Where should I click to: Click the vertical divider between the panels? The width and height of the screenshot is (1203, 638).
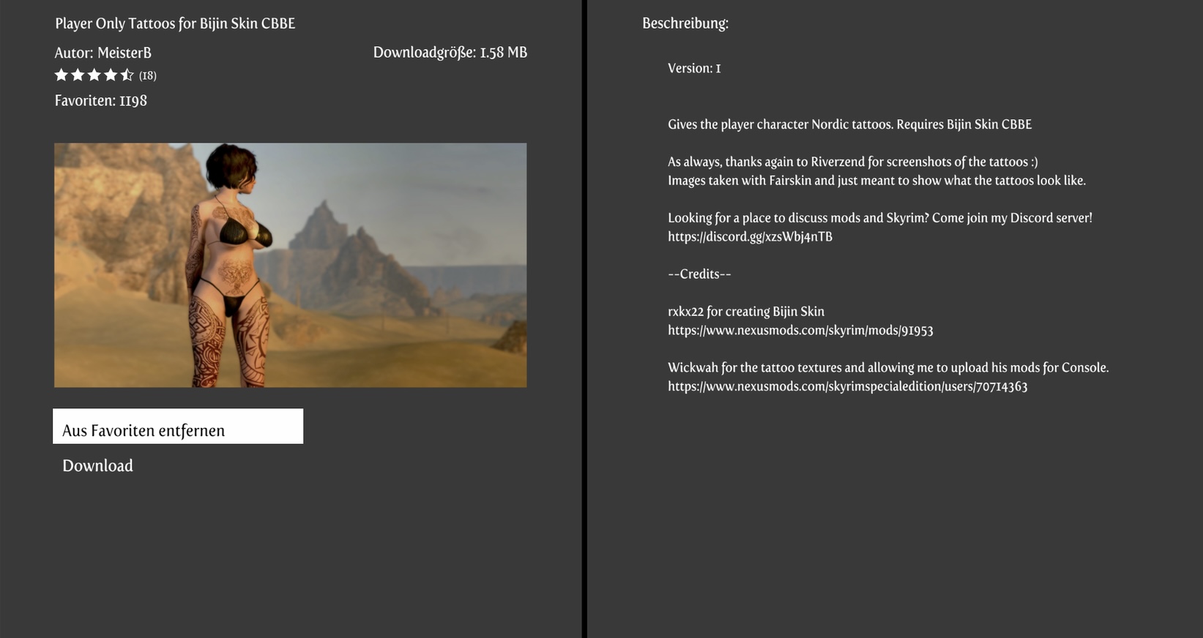[x=584, y=319]
